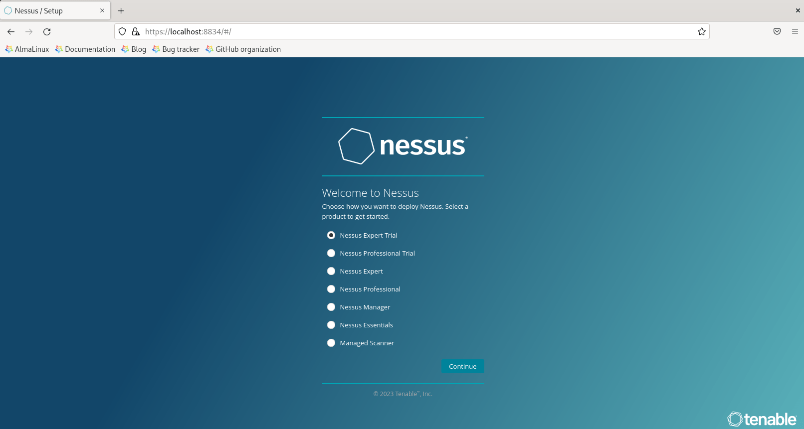Choose the Nessus Professional radio button
Screen dimensions: 804x429
tap(331, 289)
